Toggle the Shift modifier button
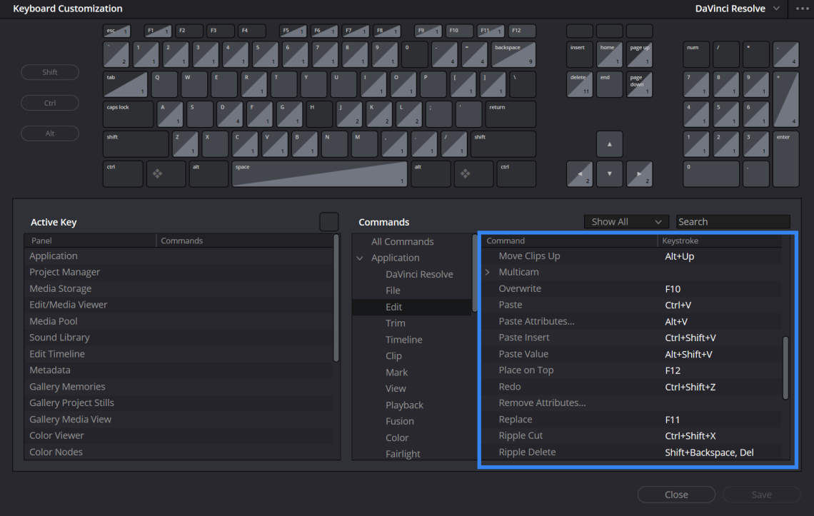814x516 pixels. pos(50,72)
